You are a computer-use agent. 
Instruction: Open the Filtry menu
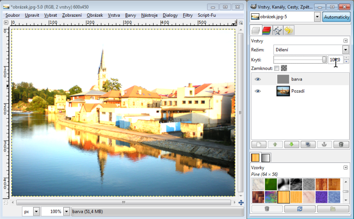tap(188, 15)
